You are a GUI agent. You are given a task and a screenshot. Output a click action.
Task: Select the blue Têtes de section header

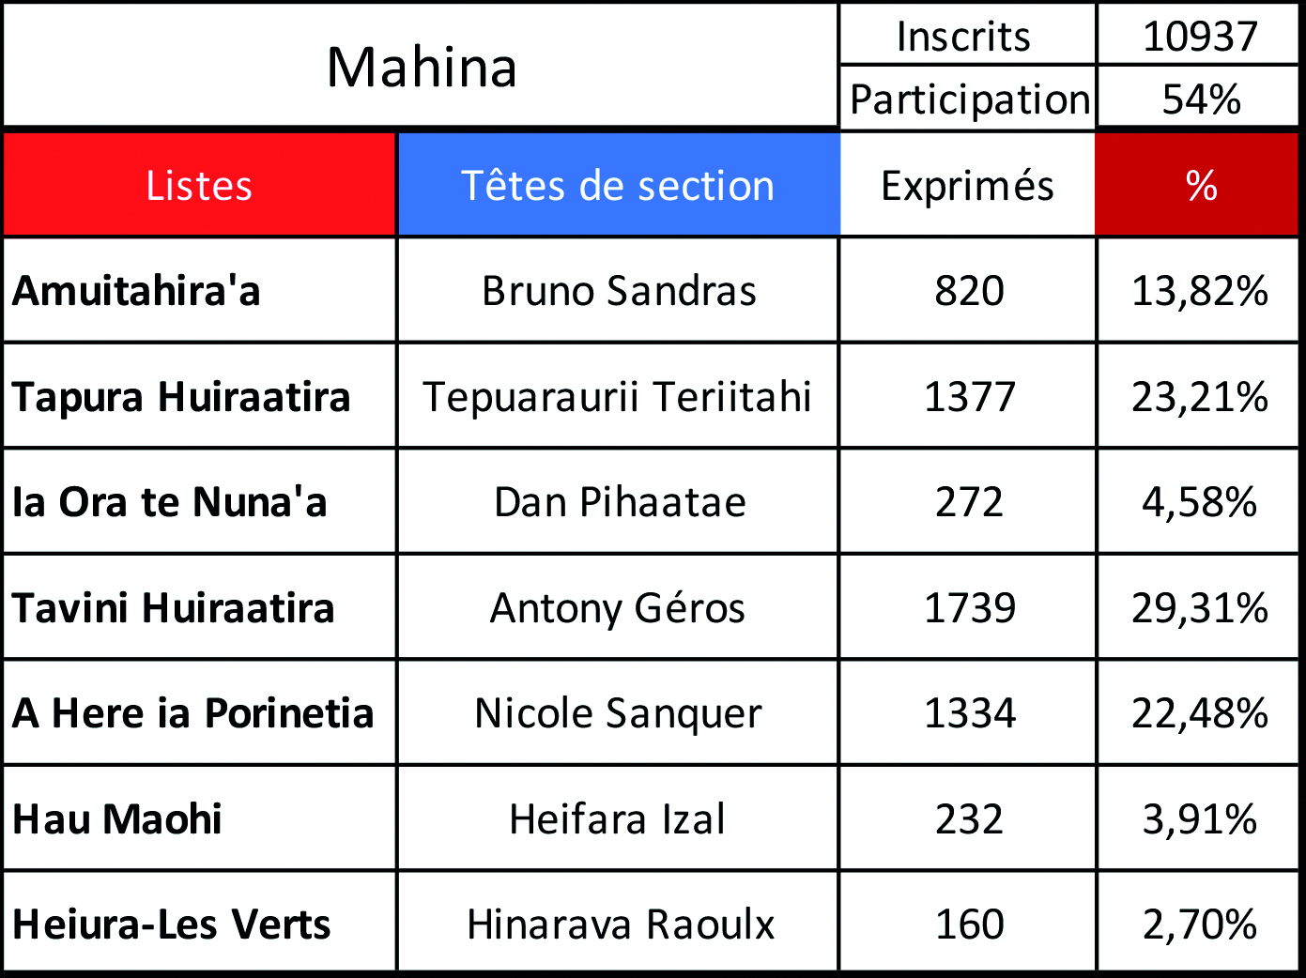pos(618,185)
